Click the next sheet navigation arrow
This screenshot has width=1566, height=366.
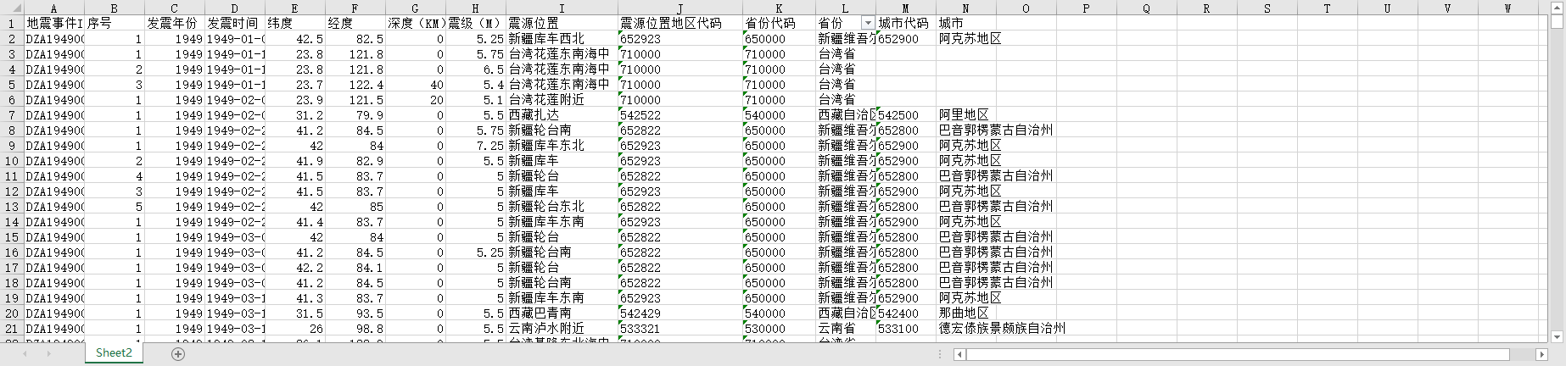48,354
